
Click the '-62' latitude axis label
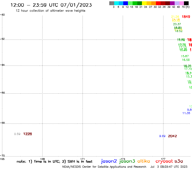coord(2,39)
